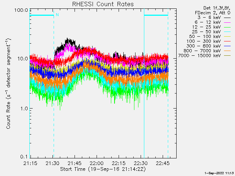Click the cyan 'N' night marker label

(57, 15)
